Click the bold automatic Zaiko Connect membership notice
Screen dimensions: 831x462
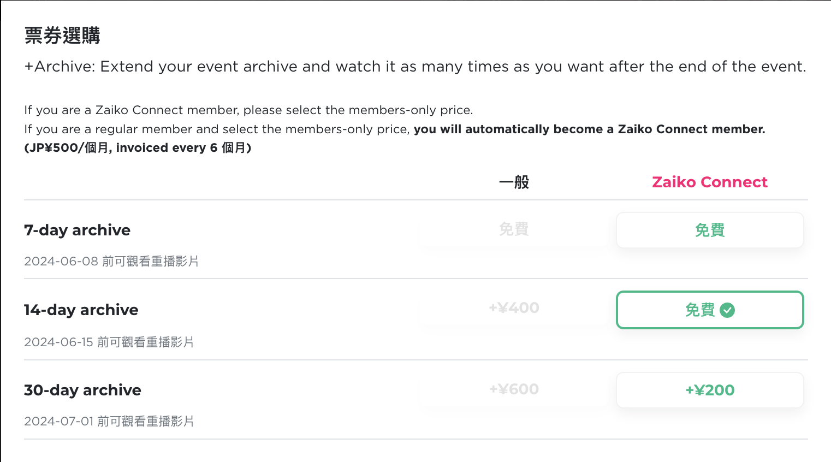pos(590,129)
